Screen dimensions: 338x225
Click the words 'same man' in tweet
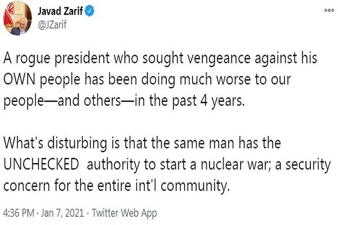204,143
